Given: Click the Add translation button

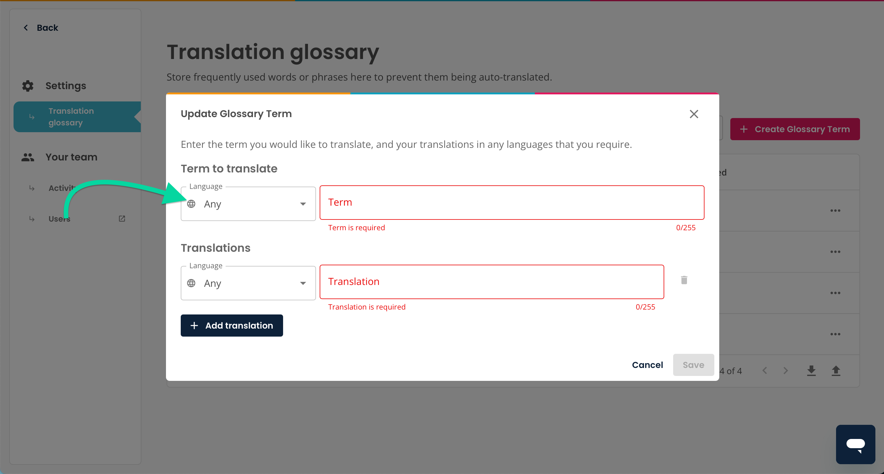Looking at the screenshot, I should coord(232,326).
